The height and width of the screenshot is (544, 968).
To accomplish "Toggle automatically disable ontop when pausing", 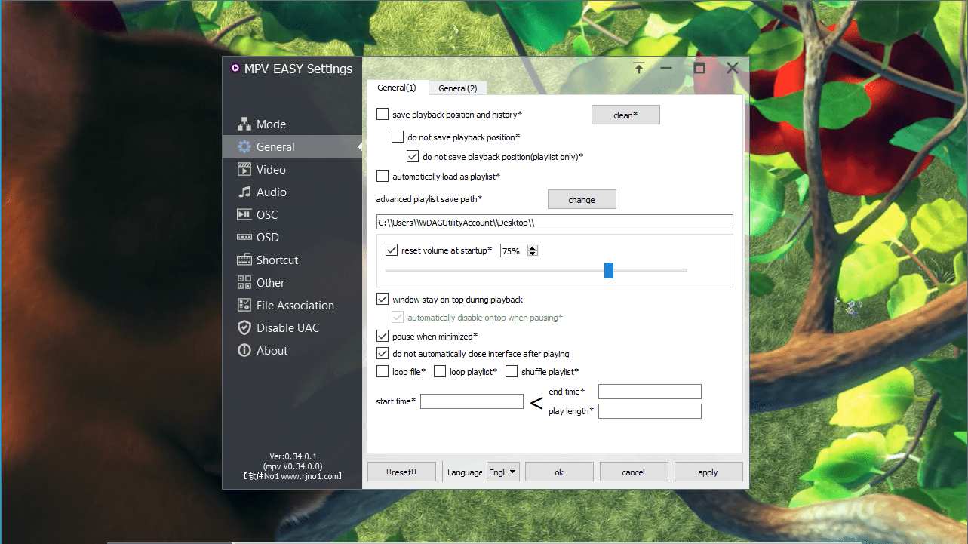I will (x=398, y=318).
